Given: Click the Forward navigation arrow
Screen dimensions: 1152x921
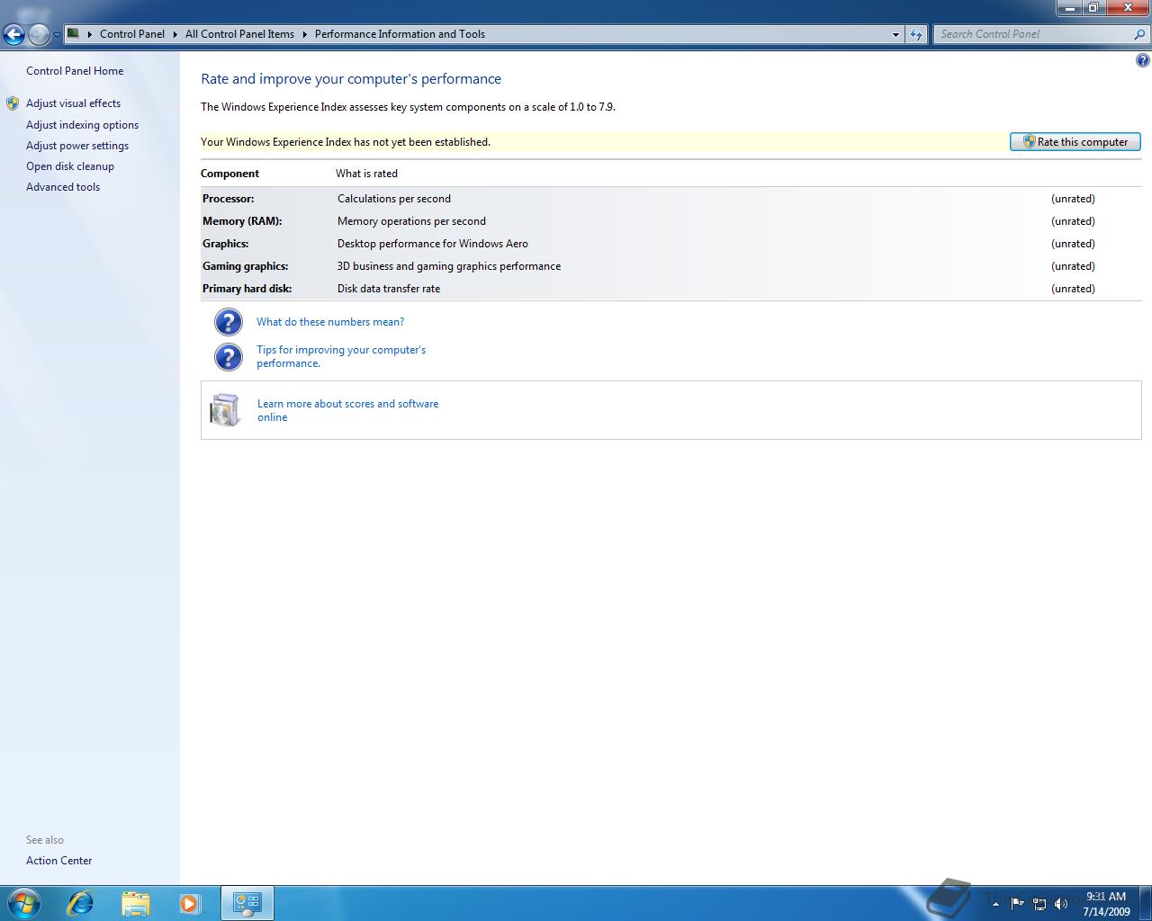Looking at the screenshot, I should click(x=39, y=35).
